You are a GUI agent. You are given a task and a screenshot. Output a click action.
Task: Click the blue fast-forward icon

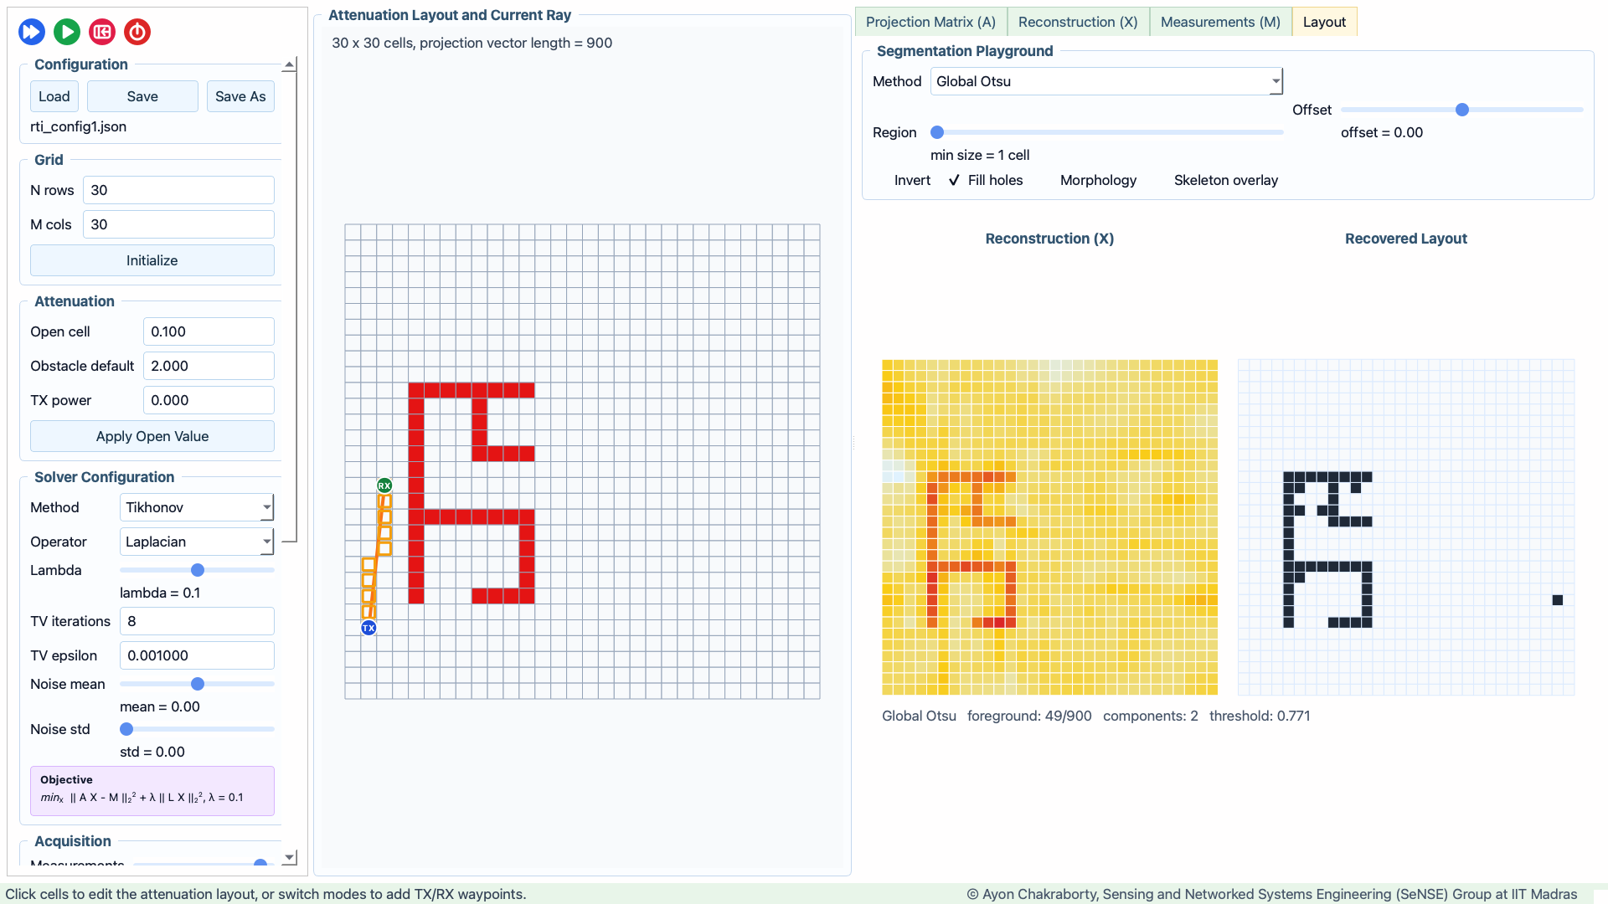click(32, 32)
